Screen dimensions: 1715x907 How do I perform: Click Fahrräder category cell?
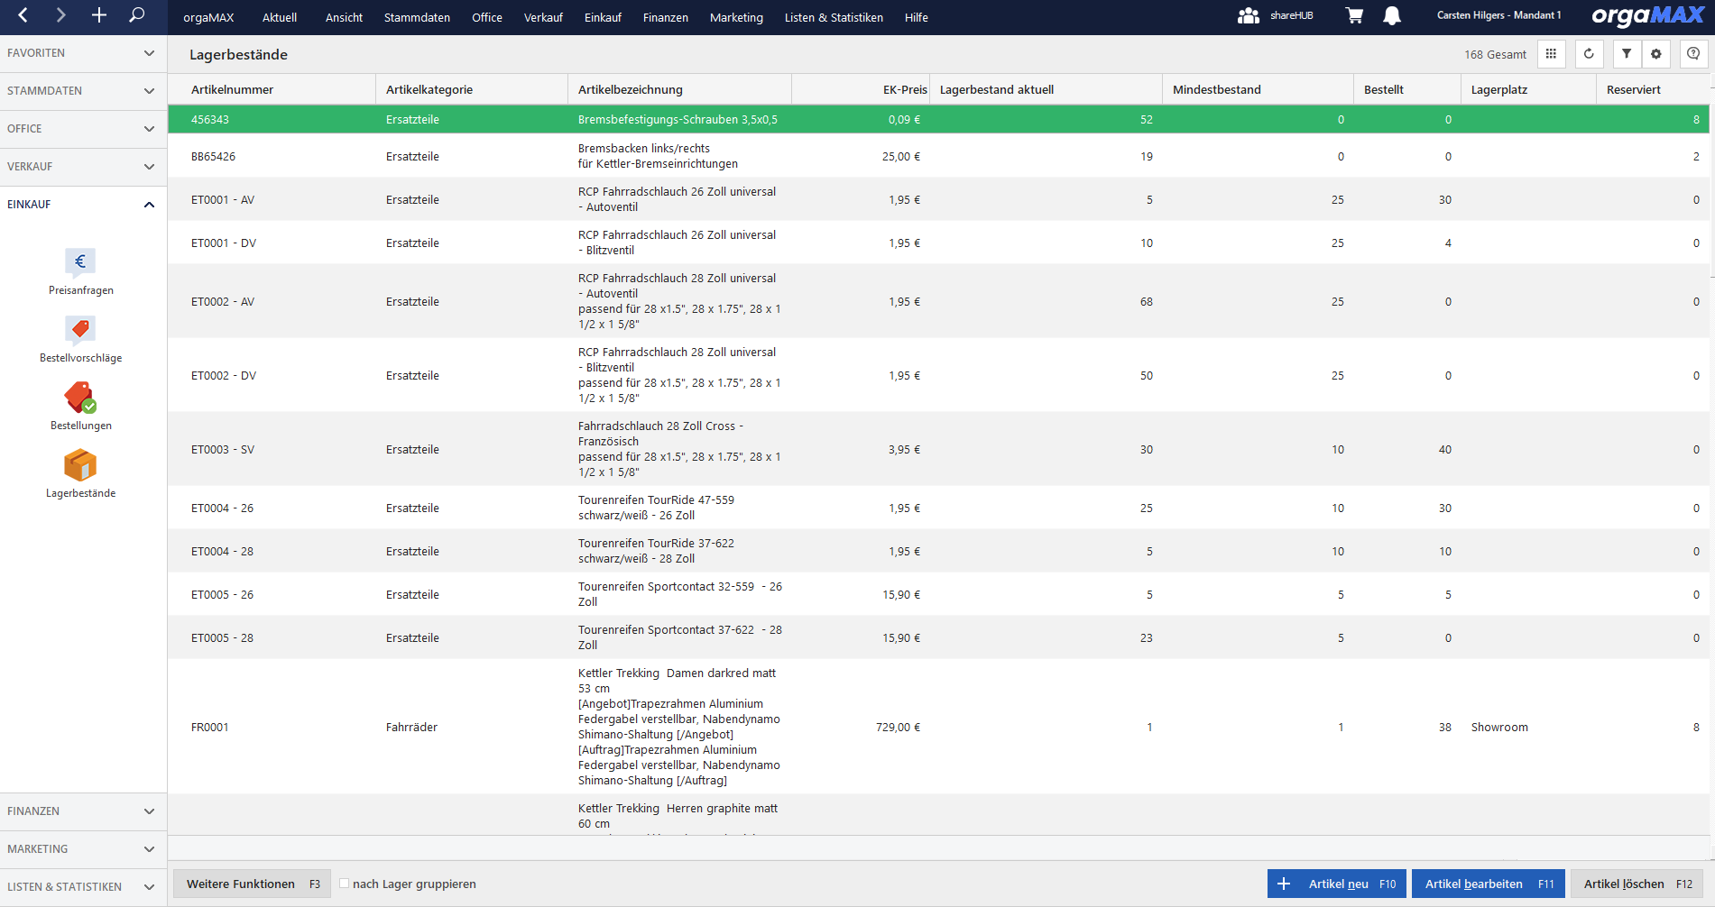(411, 727)
